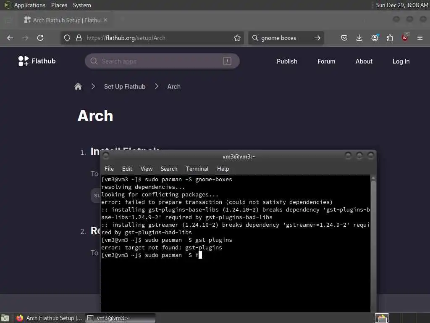430x323 pixels.
Task: Open Pocket save icon
Action: (x=344, y=38)
